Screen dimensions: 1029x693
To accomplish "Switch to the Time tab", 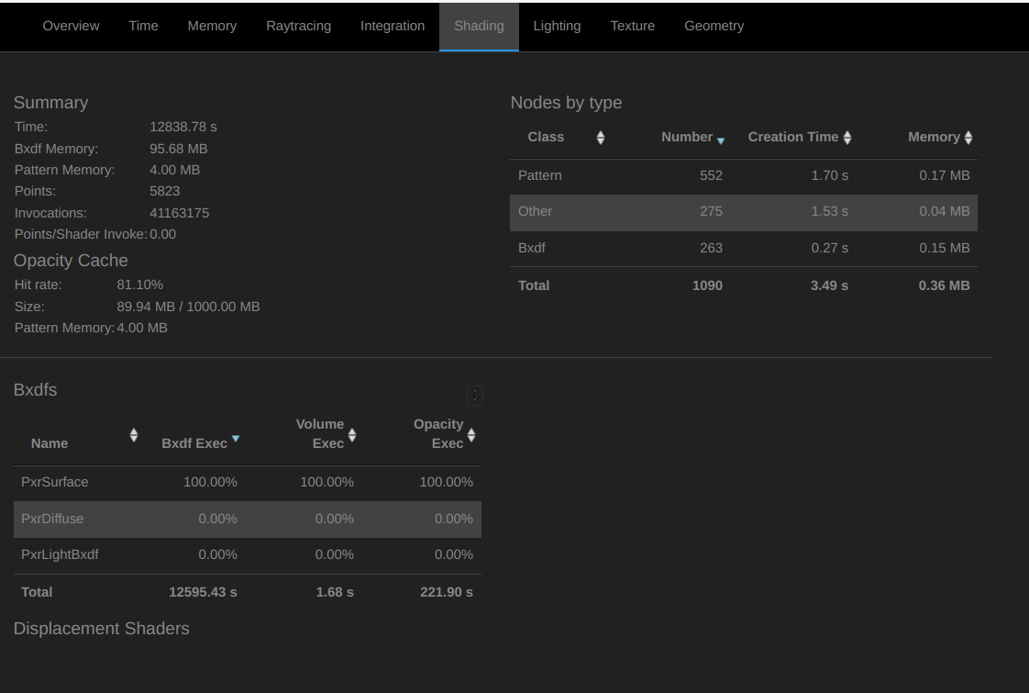I will point(143,26).
